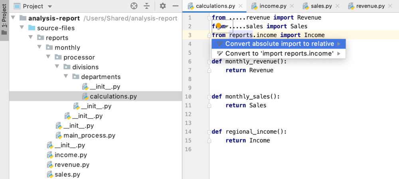This screenshot has height=179, width=399.
Task: Open the Project panel settings gear
Action: pos(163,6)
